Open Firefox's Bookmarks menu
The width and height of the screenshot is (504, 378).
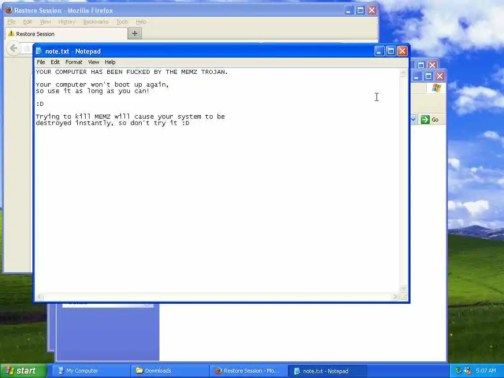pyautogui.click(x=96, y=22)
